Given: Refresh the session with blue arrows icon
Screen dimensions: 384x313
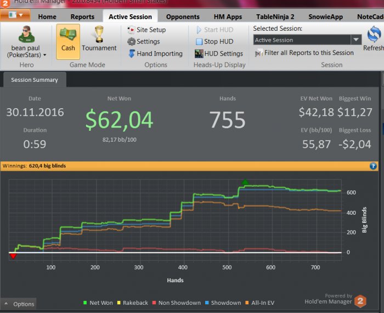Looking at the screenshot, I should pyautogui.click(x=374, y=34).
